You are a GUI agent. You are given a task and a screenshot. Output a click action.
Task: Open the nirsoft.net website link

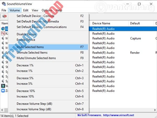119,115
